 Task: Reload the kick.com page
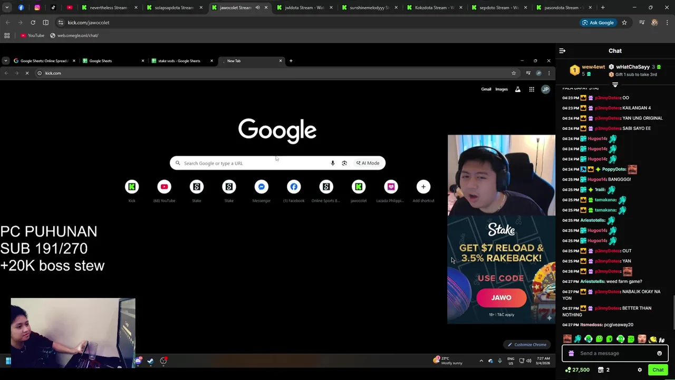point(33,23)
